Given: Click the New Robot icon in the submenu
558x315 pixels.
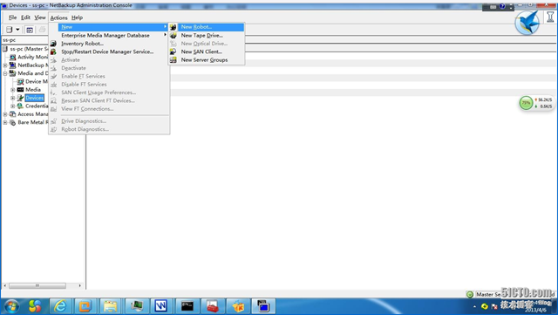Looking at the screenshot, I should point(173,27).
